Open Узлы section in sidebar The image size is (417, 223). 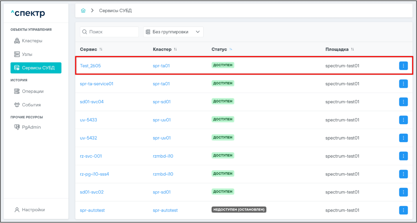(27, 54)
